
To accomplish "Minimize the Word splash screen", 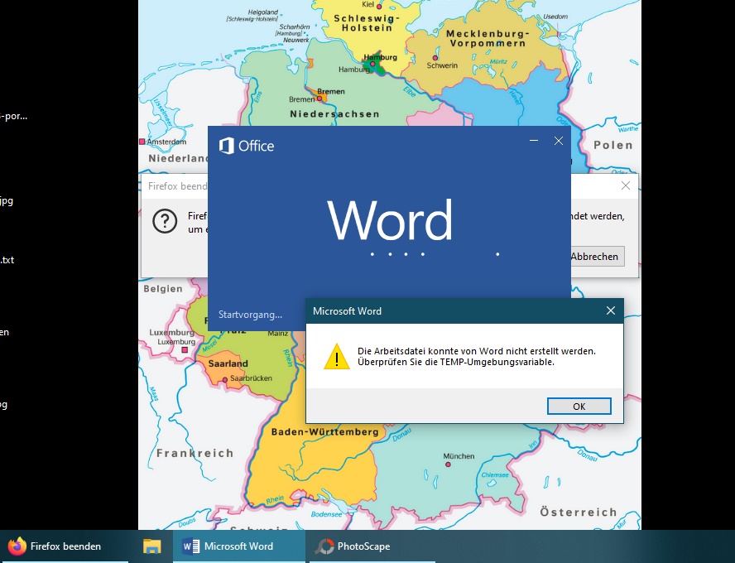I will click(x=533, y=141).
